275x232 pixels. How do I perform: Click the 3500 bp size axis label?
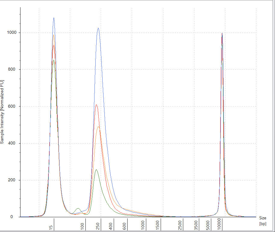click(x=196, y=225)
